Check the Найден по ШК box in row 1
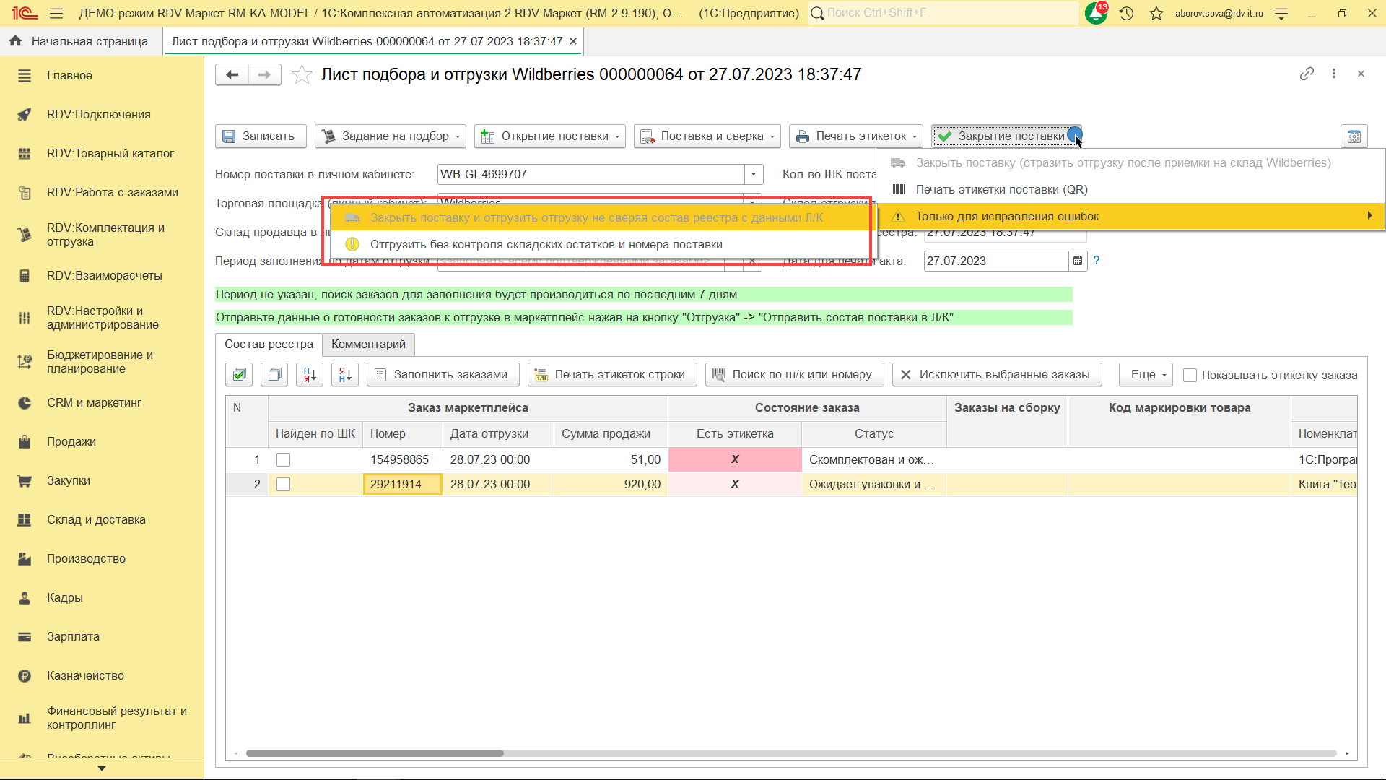The image size is (1386, 780). click(284, 459)
